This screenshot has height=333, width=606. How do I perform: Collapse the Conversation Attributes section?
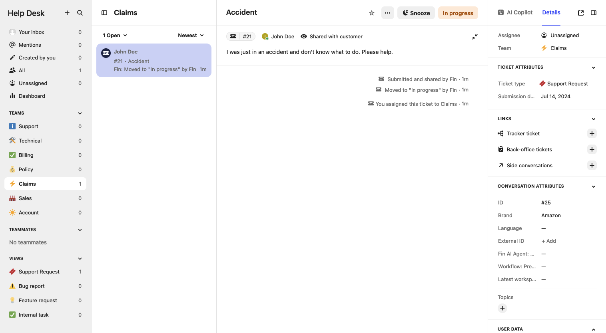point(594,186)
